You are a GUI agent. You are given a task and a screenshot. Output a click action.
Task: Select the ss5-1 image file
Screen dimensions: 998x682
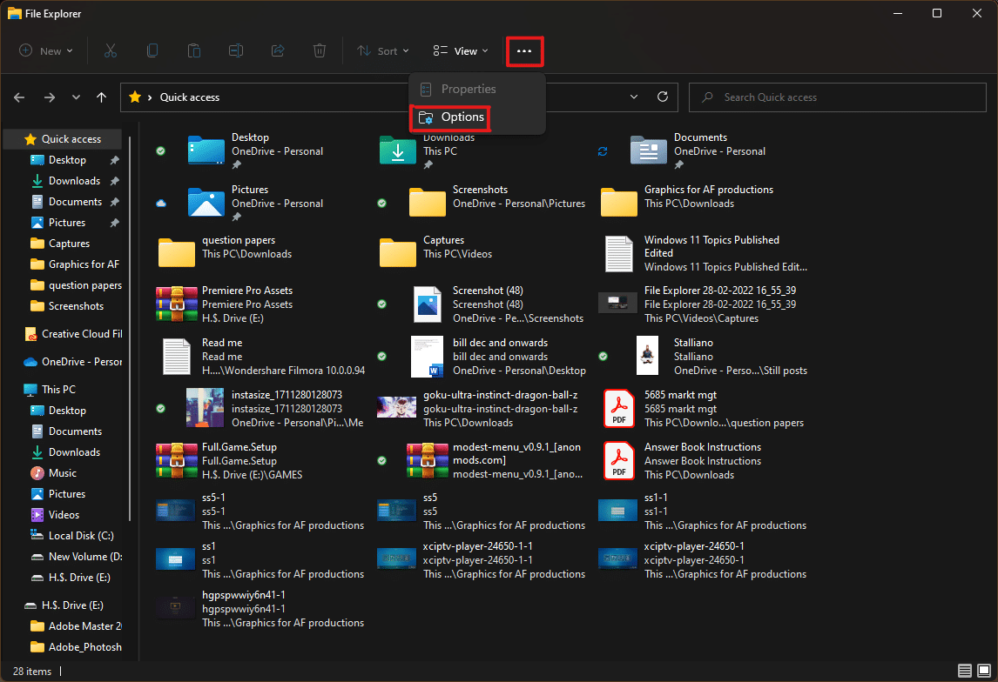(x=261, y=512)
